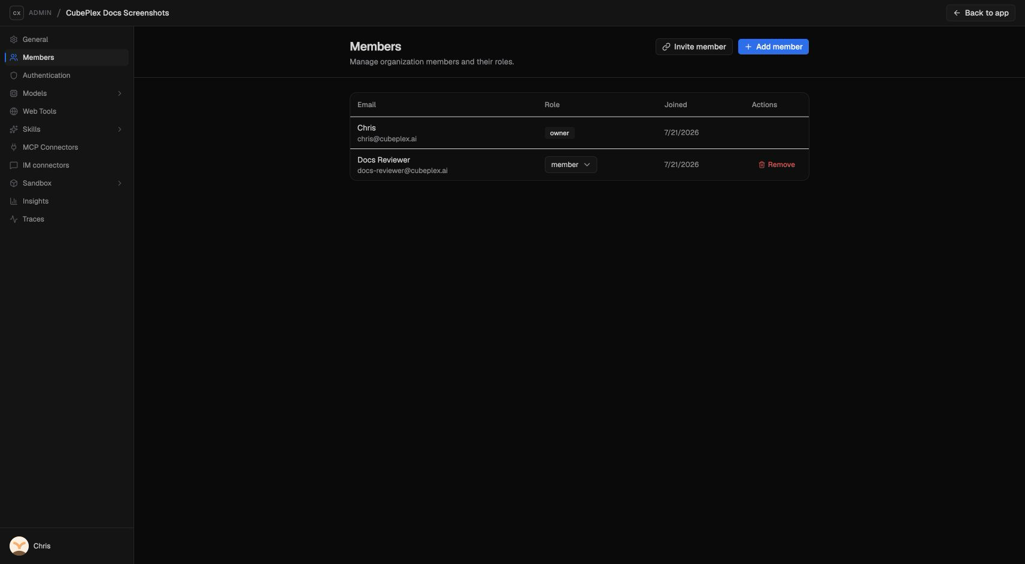The height and width of the screenshot is (564, 1025).
Task: Expand the Sandbox submenu chevron
Action: 120,183
